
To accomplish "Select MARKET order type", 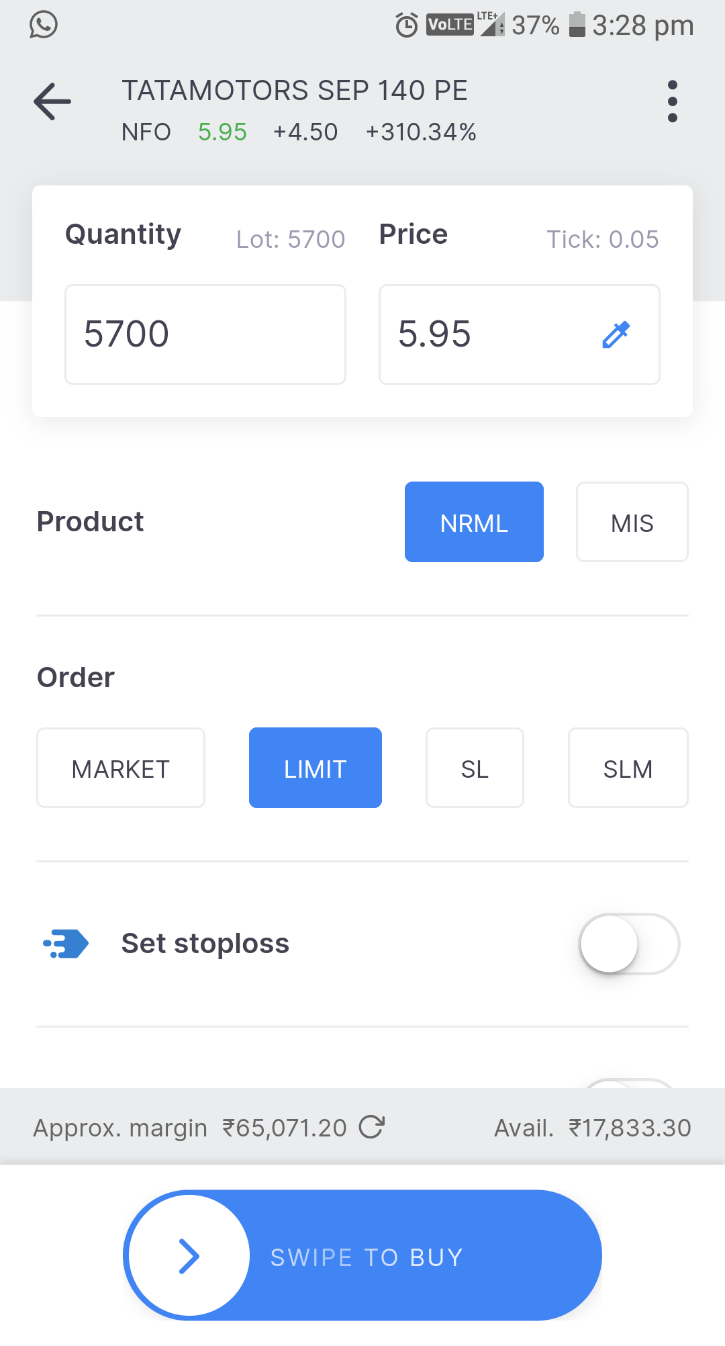I will (x=121, y=768).
